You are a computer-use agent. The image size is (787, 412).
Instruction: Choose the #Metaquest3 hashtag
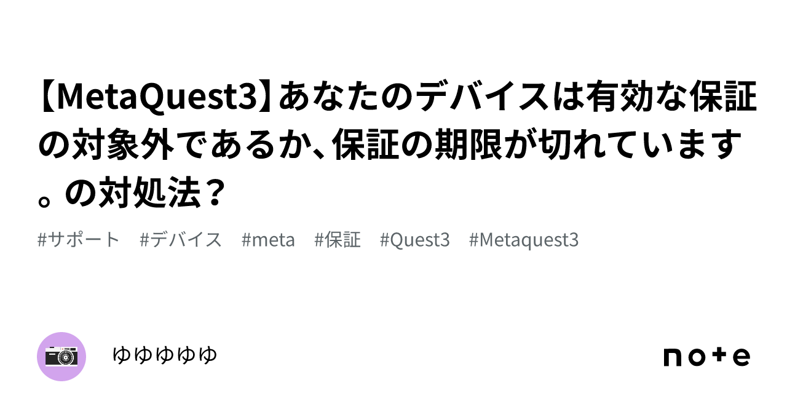point(524,240)
